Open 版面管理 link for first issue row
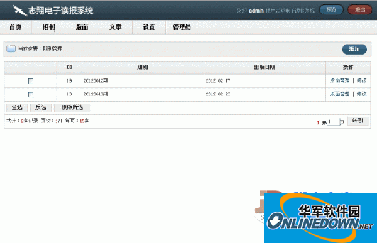Screen dimensions: 377x243 click(339, 81)
